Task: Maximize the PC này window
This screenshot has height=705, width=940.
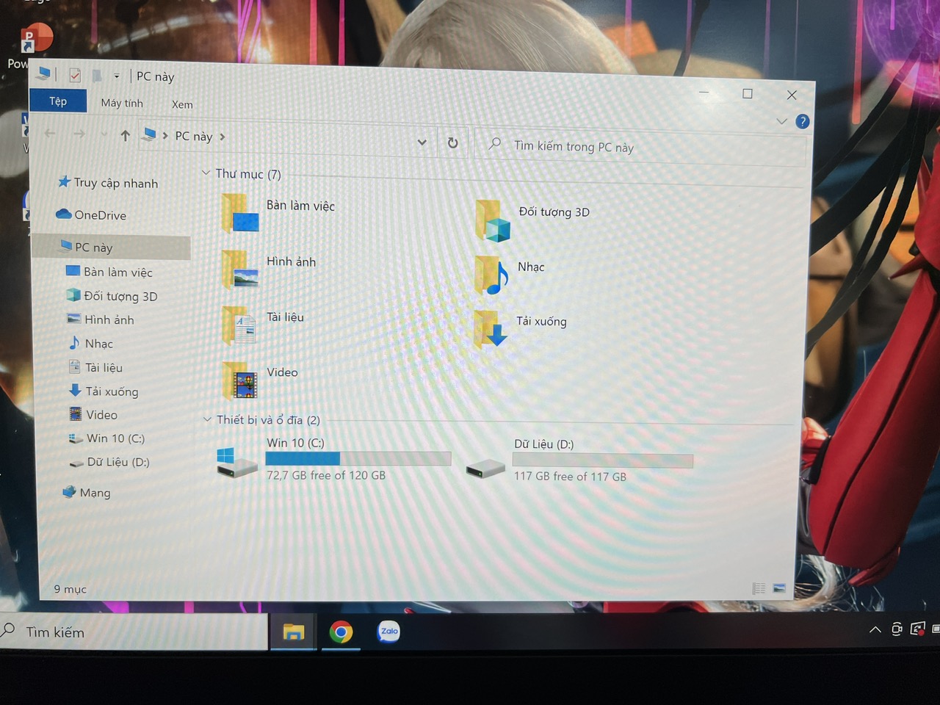Action: [748, 93]
